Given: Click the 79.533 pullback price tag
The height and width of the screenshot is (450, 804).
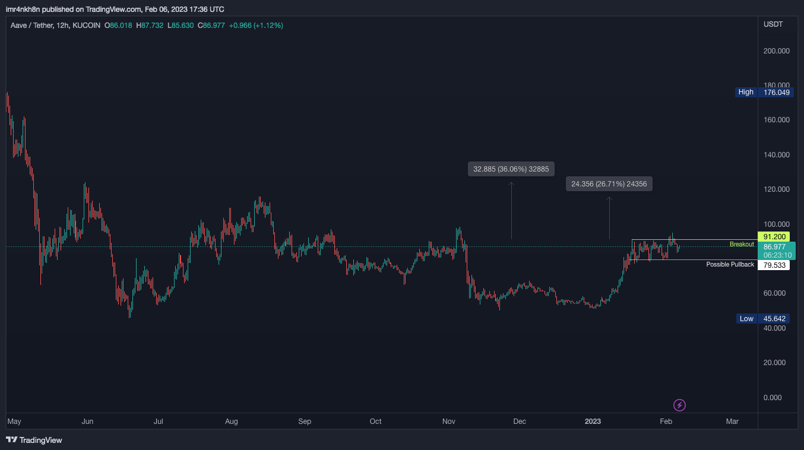Looking at the screenshot, I should click(774, 265).
